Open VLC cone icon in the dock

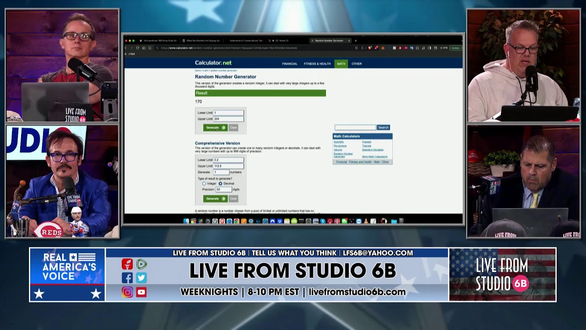coord(366,221)
